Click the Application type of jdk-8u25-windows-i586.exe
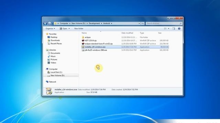220x123 pixels. [144, 50]
